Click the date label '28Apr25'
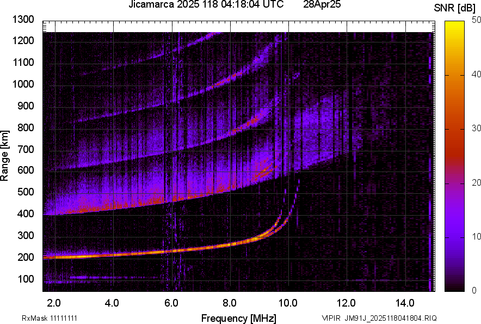481x324 pixels. click(x=322, y=4)
